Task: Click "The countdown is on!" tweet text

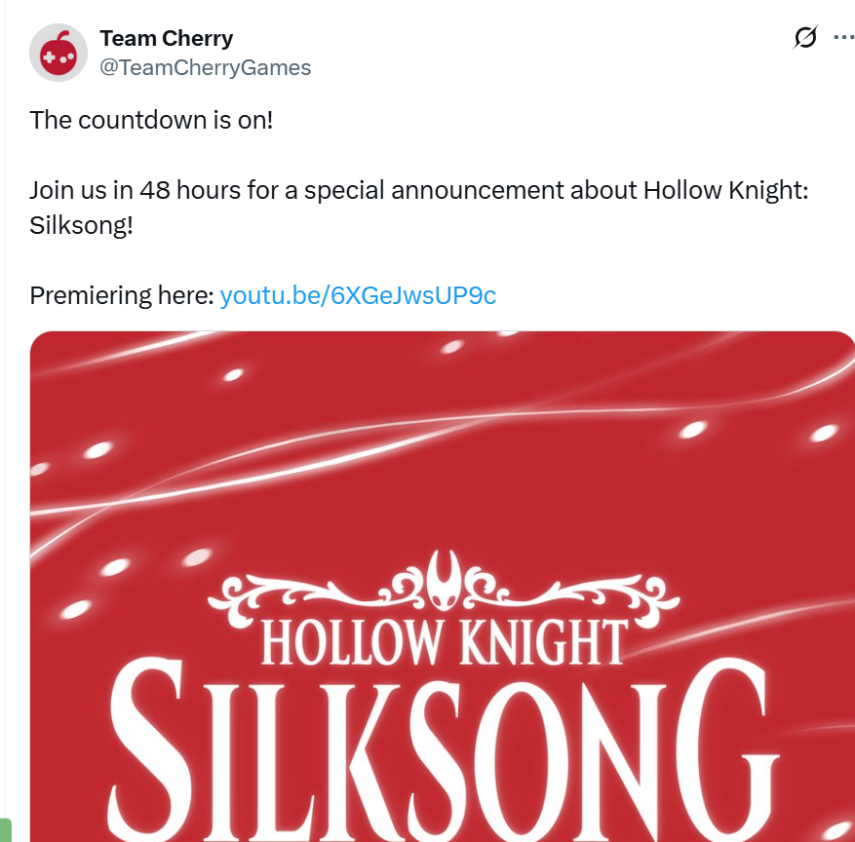Action: coord(151,121)
